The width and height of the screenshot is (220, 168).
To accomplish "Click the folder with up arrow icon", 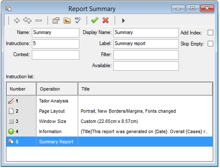I will 67,20.
